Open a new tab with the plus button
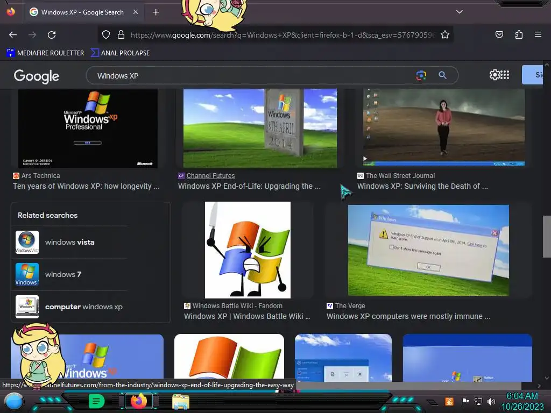Screen dimensions: 551x413 156,12
